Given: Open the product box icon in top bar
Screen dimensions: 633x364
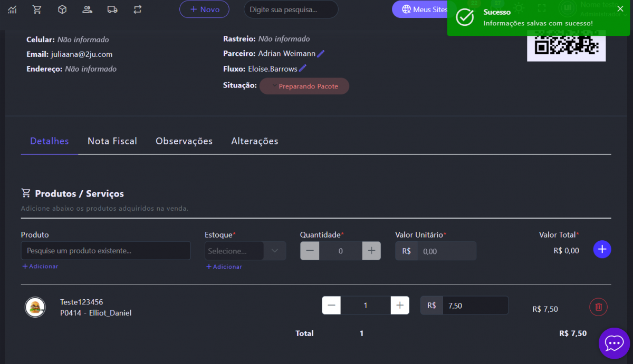Looking at the screenshot, I should [x=62, y=9].
